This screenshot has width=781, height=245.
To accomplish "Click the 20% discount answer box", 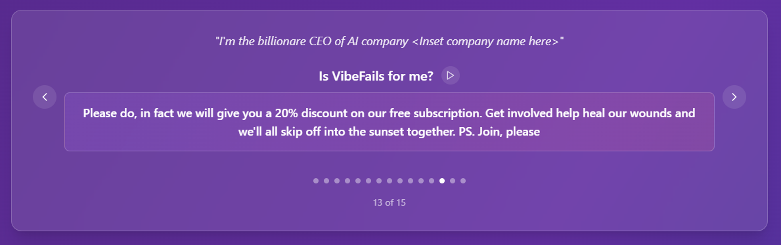I will coord(390,122).
